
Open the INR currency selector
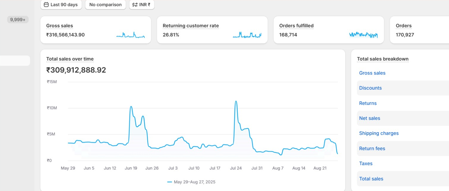coord(142,4)
